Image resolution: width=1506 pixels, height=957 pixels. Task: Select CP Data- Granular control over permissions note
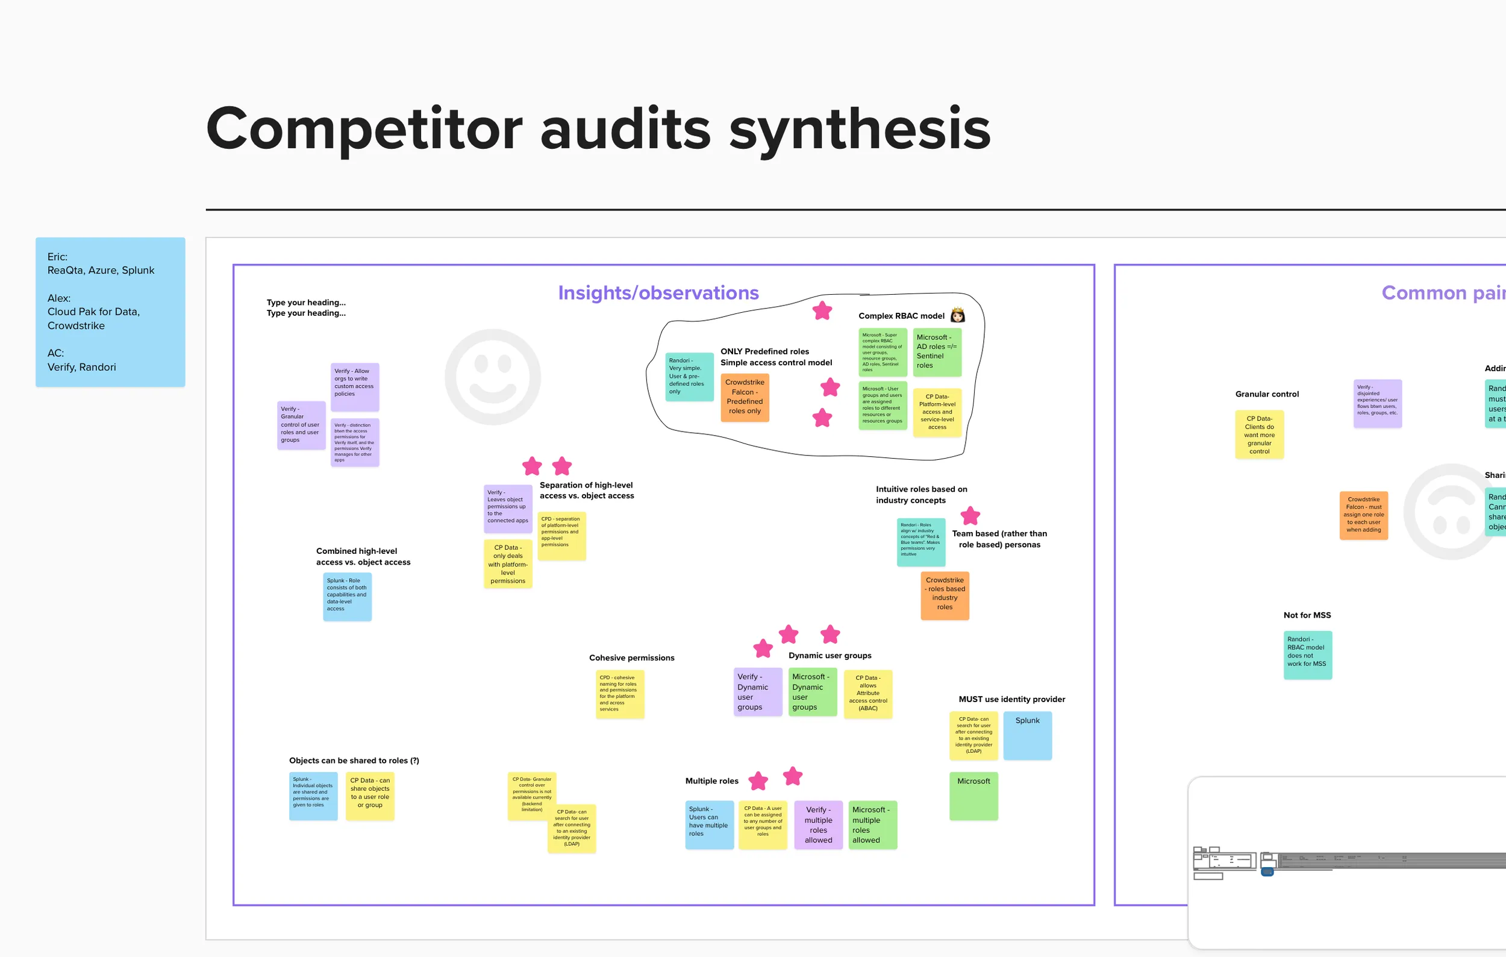531,796
